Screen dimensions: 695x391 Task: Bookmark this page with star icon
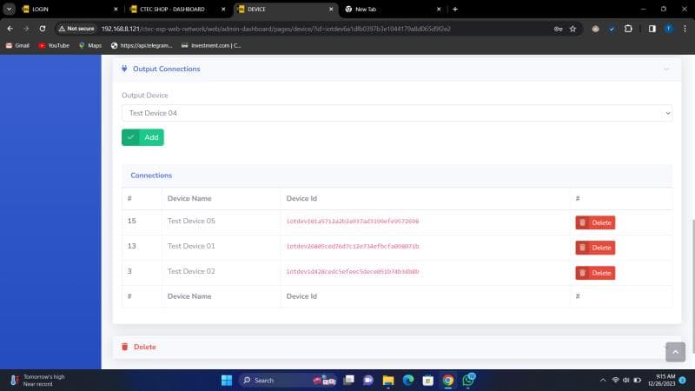point(573,28)
